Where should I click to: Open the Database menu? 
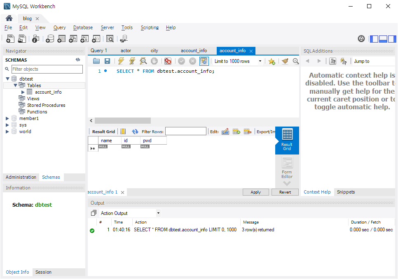(x=83, y=28)
